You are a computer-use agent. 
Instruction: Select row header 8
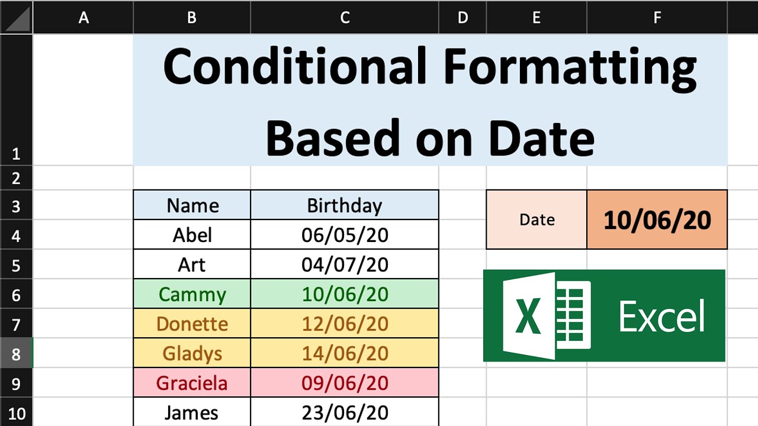point(17,353)
